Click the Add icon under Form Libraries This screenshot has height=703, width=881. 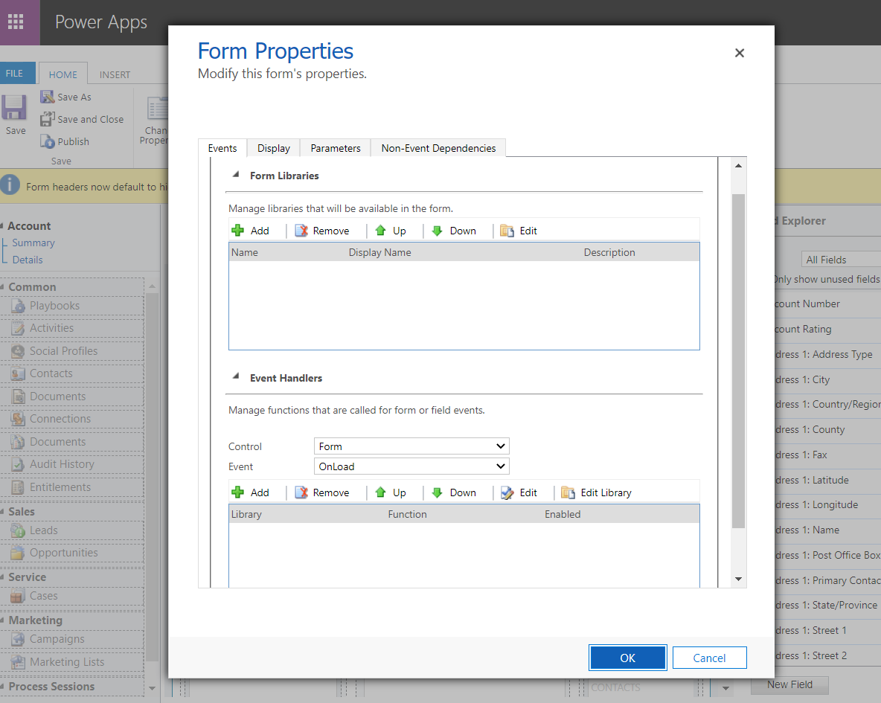point(238,231)
